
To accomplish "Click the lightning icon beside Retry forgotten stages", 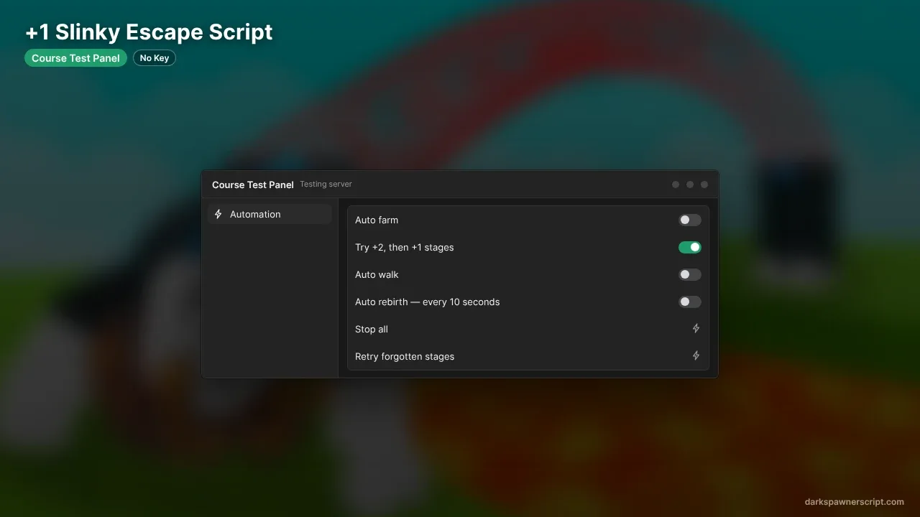I will [x=696, y=356].
